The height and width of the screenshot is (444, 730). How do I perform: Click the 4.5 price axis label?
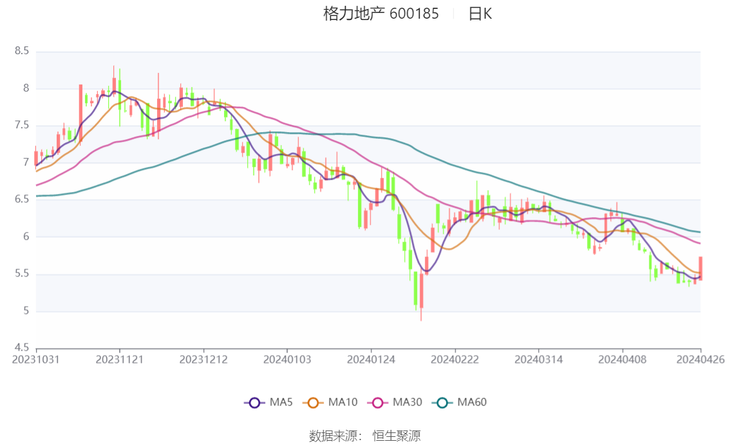pos(22,347)
